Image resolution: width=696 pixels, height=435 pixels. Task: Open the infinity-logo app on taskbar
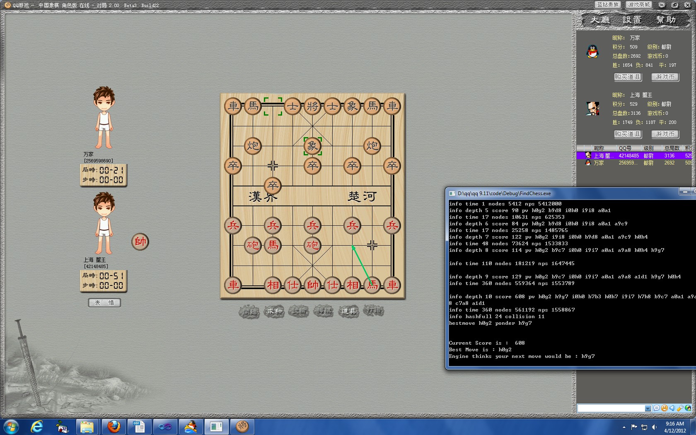point(165,426)
